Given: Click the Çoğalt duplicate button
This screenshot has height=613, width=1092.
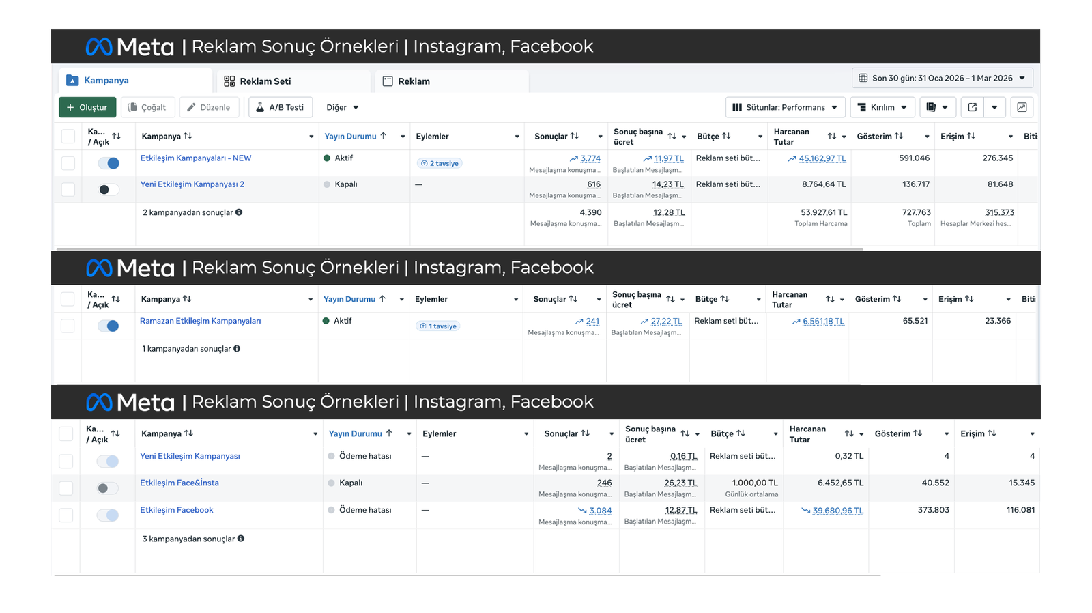Looking at the screenshot, I should [147, 107].
